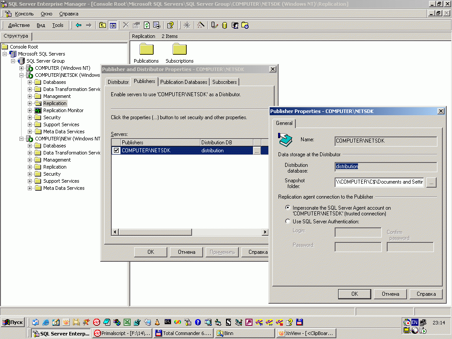452x339 pixels.
Task: Click the Servers list horizontal scrollbar thumb
Action: coord(155,232)
